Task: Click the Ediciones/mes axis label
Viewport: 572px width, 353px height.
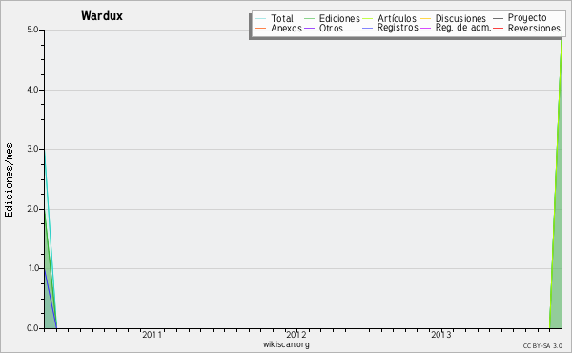Action: tap(9, 180)
